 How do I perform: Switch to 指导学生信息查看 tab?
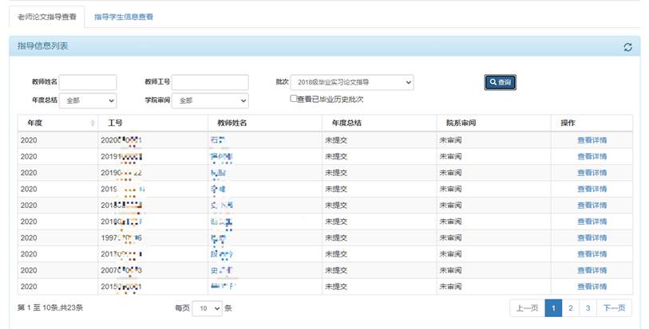(x=124, y=17)
